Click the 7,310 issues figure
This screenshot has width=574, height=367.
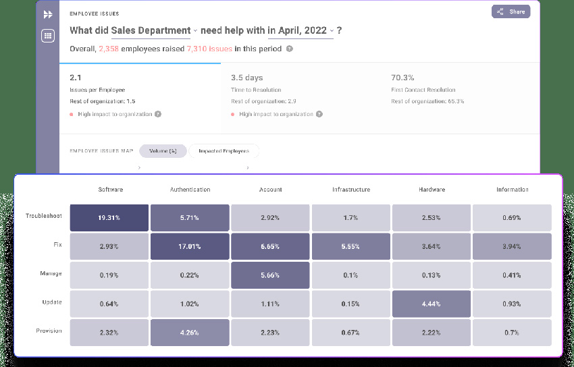click(209, 49)
